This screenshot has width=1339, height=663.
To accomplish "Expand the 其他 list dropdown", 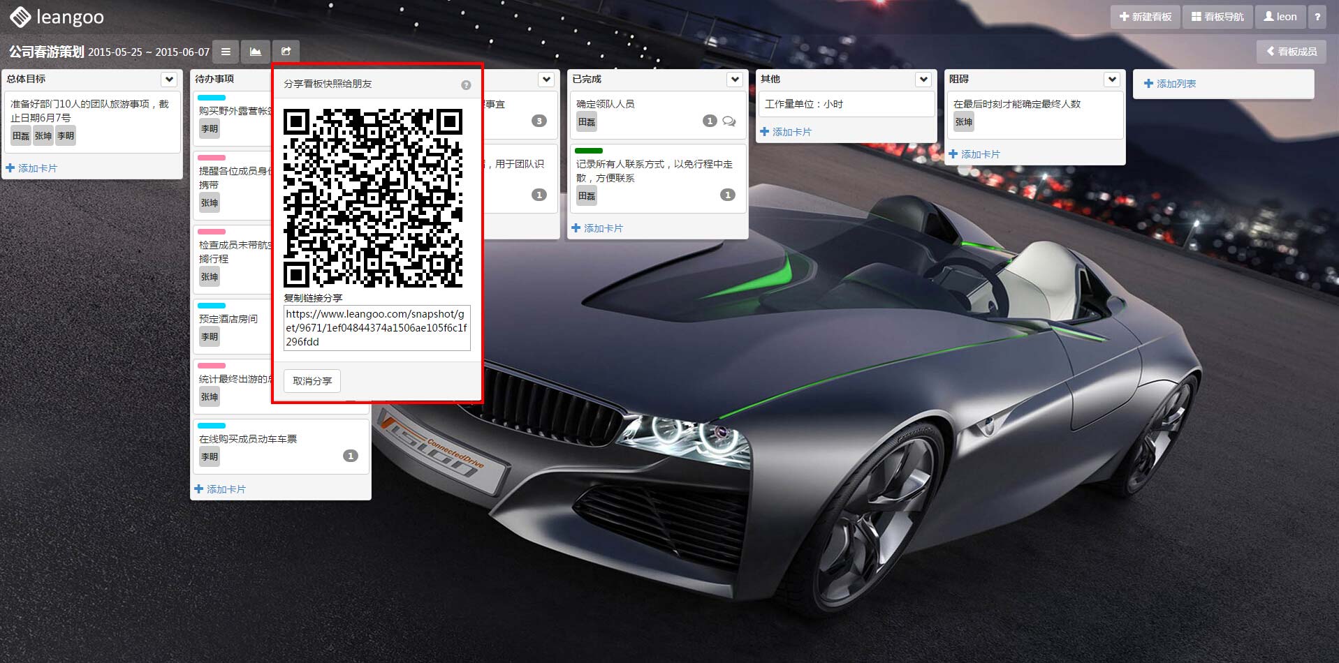I will coord(923,80).
